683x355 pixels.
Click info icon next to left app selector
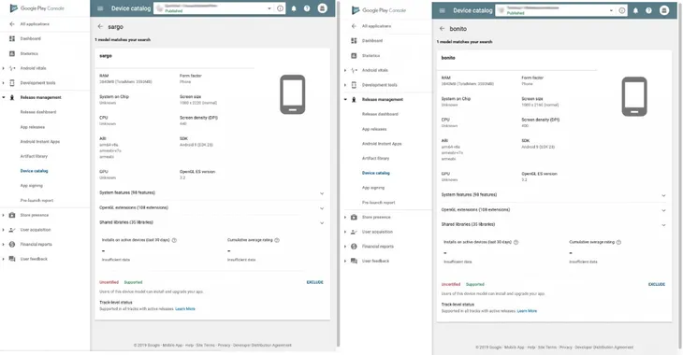click(x=280, y=8)
